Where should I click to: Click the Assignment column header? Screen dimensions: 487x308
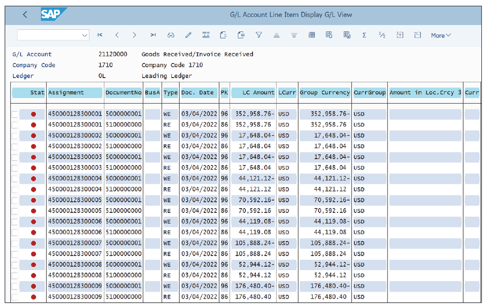tap(75, 93)
